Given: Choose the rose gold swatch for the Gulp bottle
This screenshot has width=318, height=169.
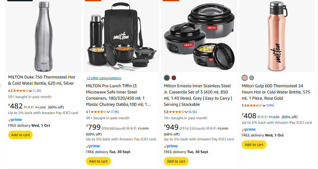Looking at the screenshot, I should 245,78.
